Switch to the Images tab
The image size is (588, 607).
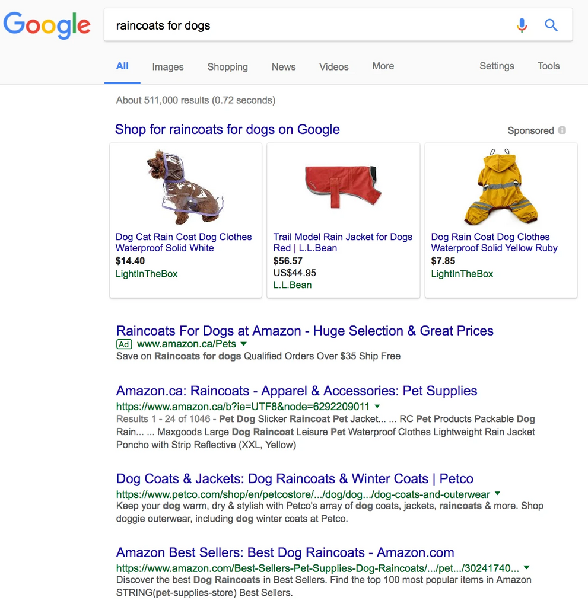(x=168, y=67)
